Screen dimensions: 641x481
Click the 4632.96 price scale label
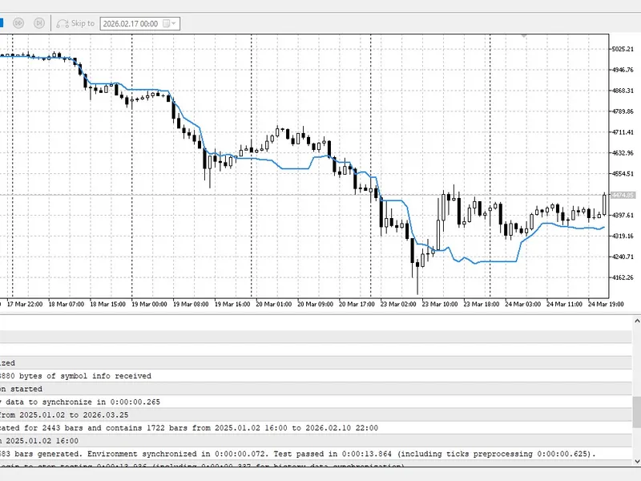click(x=623, y=153)
